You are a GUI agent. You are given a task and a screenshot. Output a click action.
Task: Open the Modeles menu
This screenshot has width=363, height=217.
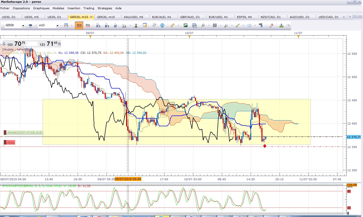click(x=58, y=8)
